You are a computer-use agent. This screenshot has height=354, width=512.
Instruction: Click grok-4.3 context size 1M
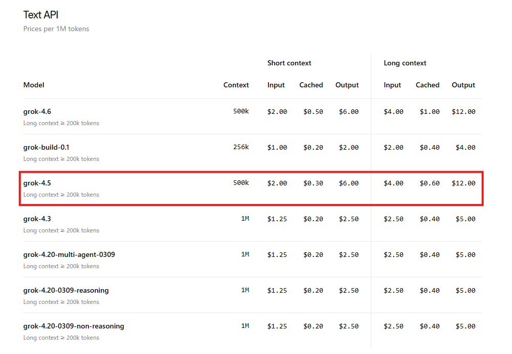(245, 219)
